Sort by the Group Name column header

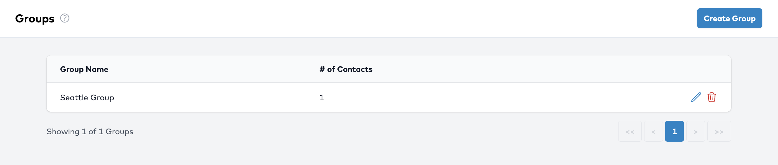(84, 69)
